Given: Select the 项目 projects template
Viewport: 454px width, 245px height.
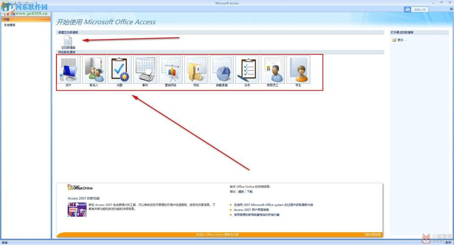Looking at the screenshot, I should pyautogui.click(x=196, y=71).
